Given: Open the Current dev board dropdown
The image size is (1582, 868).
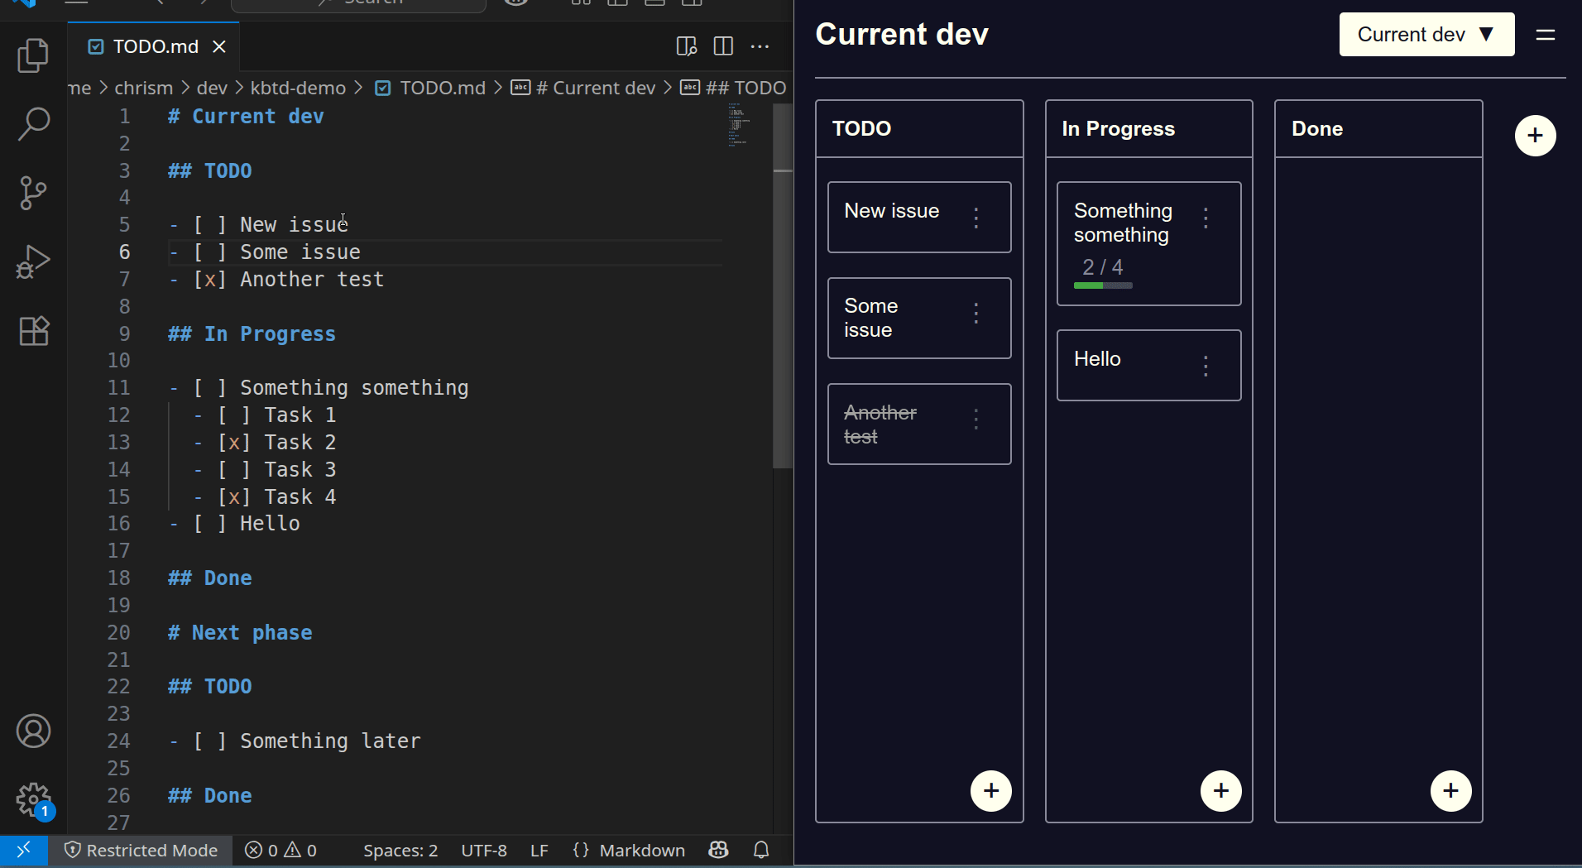Looking at the screenshot, I should coord(1426,35).
